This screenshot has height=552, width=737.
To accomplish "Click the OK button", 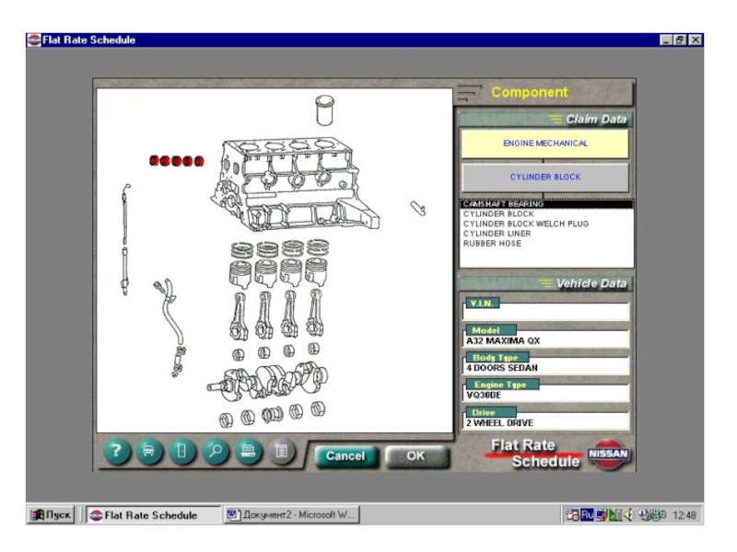I will [x=416, y=456].
